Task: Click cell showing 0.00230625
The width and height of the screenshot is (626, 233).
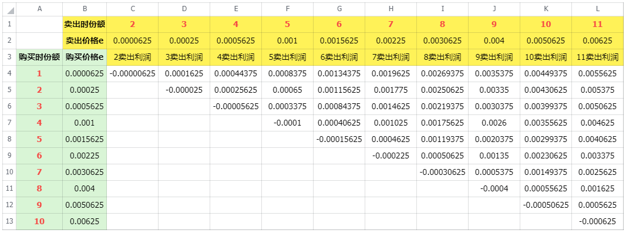Action: [546, 156]
